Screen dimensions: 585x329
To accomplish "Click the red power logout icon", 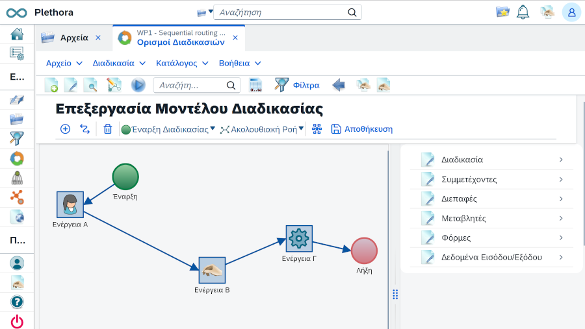I will pyautogui.click(x=17, y=321).
